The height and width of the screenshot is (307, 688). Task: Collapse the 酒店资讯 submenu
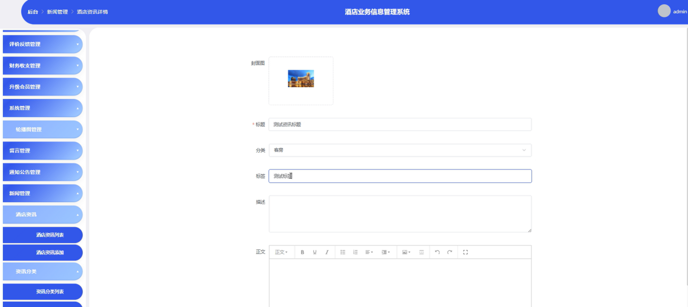43,215
